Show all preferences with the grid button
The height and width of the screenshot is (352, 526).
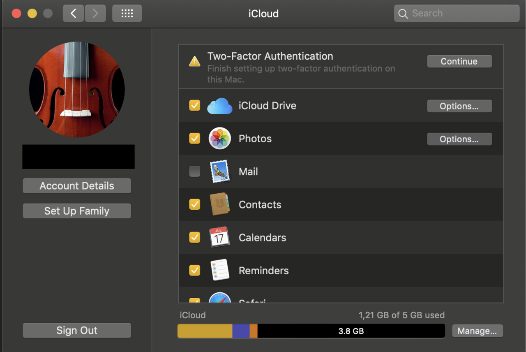[127, 14]
